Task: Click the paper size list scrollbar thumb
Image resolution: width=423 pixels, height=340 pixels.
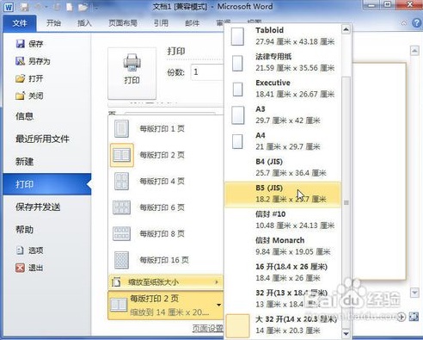Action: 346,203
